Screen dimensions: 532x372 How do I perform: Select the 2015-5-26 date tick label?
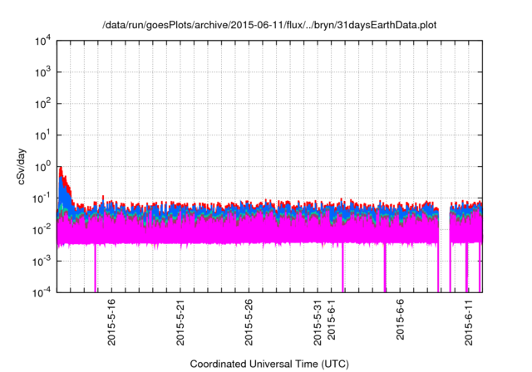249,324
